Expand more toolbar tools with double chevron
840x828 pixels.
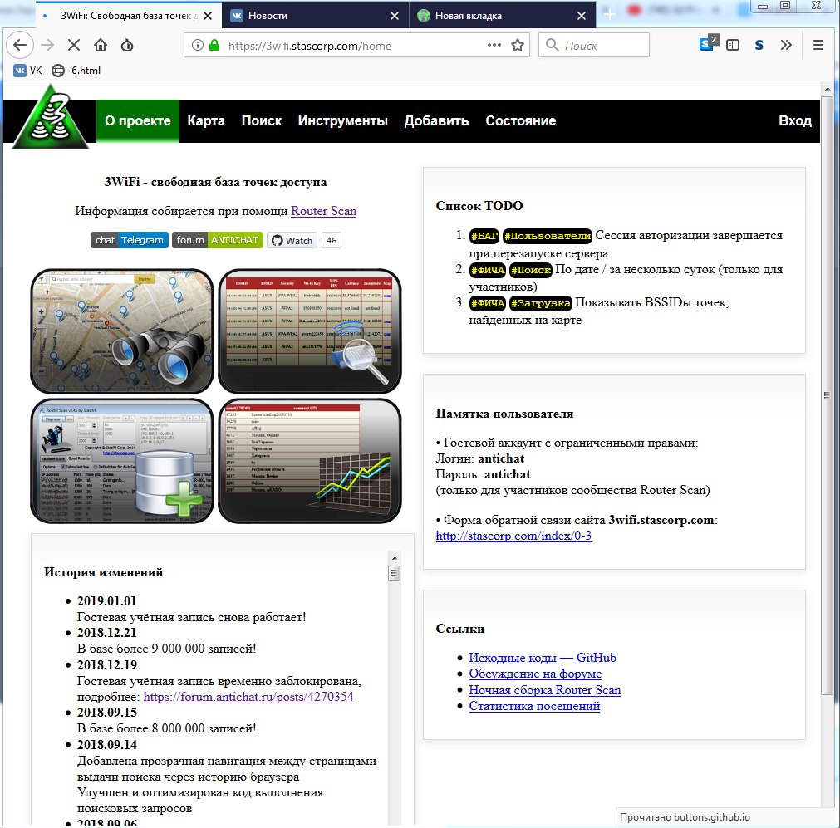coord(786,45)
